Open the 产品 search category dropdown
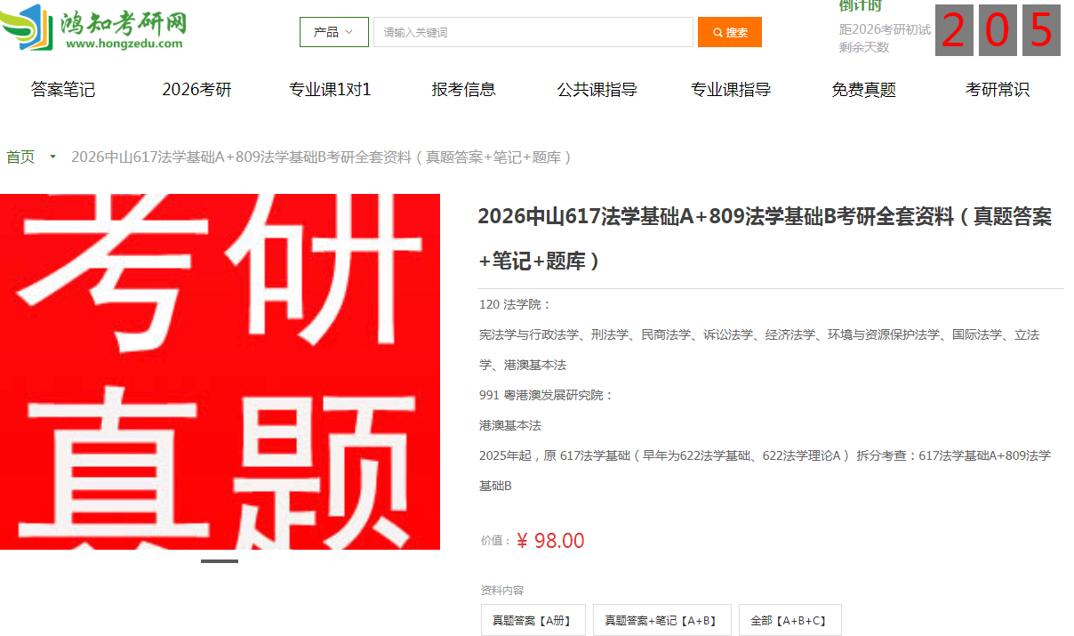Image resolution: width=1074 pixels, height=636 pixels. click(333, 32)
